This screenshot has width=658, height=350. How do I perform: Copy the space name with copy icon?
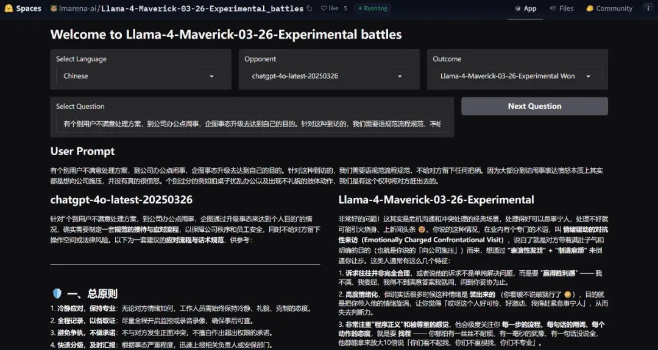coord(310,9)
